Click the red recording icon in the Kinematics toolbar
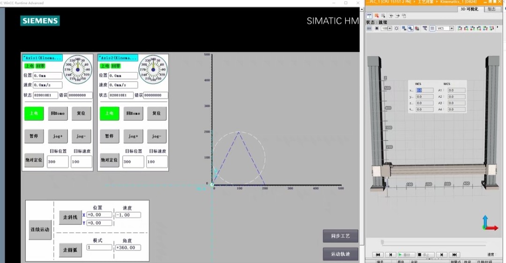 (377, 15)
